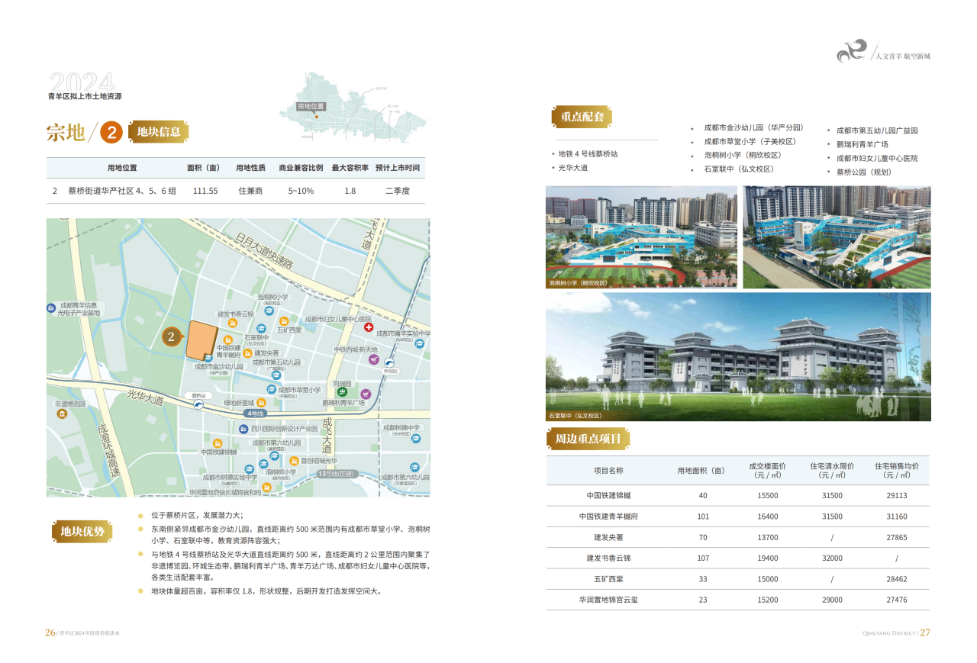Select the 华润置地锦官云玺 project row name
Image resolution: width=977 pixels, height=663 pixels.
[x=608, y=600]
